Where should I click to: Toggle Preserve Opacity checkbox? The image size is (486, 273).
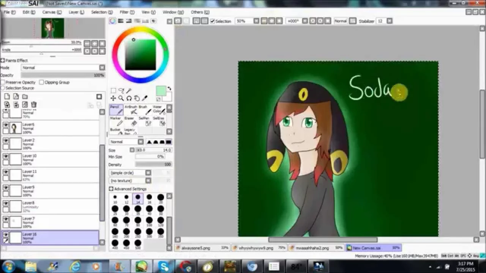click(x=3, y=82)
